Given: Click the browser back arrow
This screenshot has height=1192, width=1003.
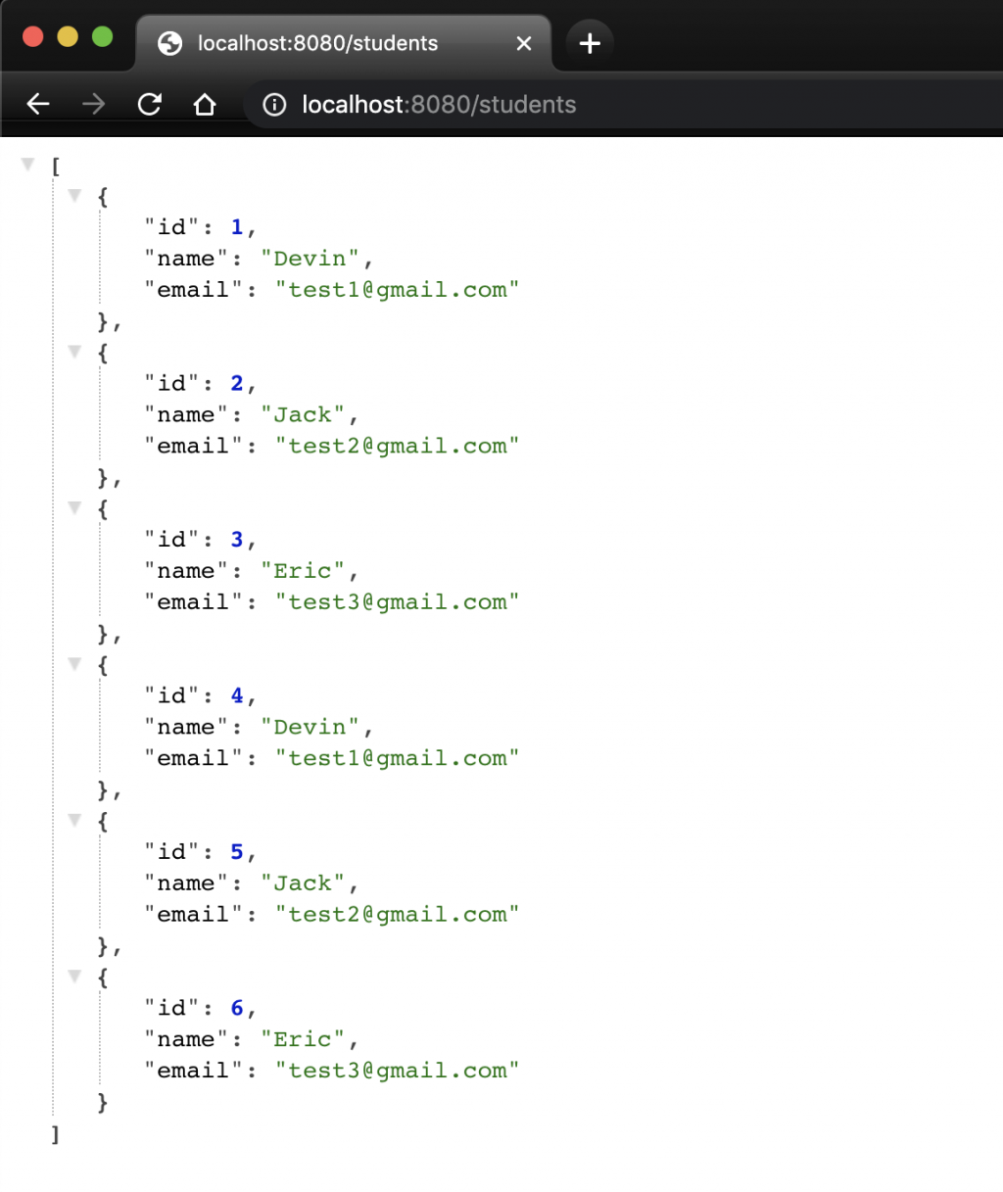Looking at the screenshot, I should click(x=38, y=104).
